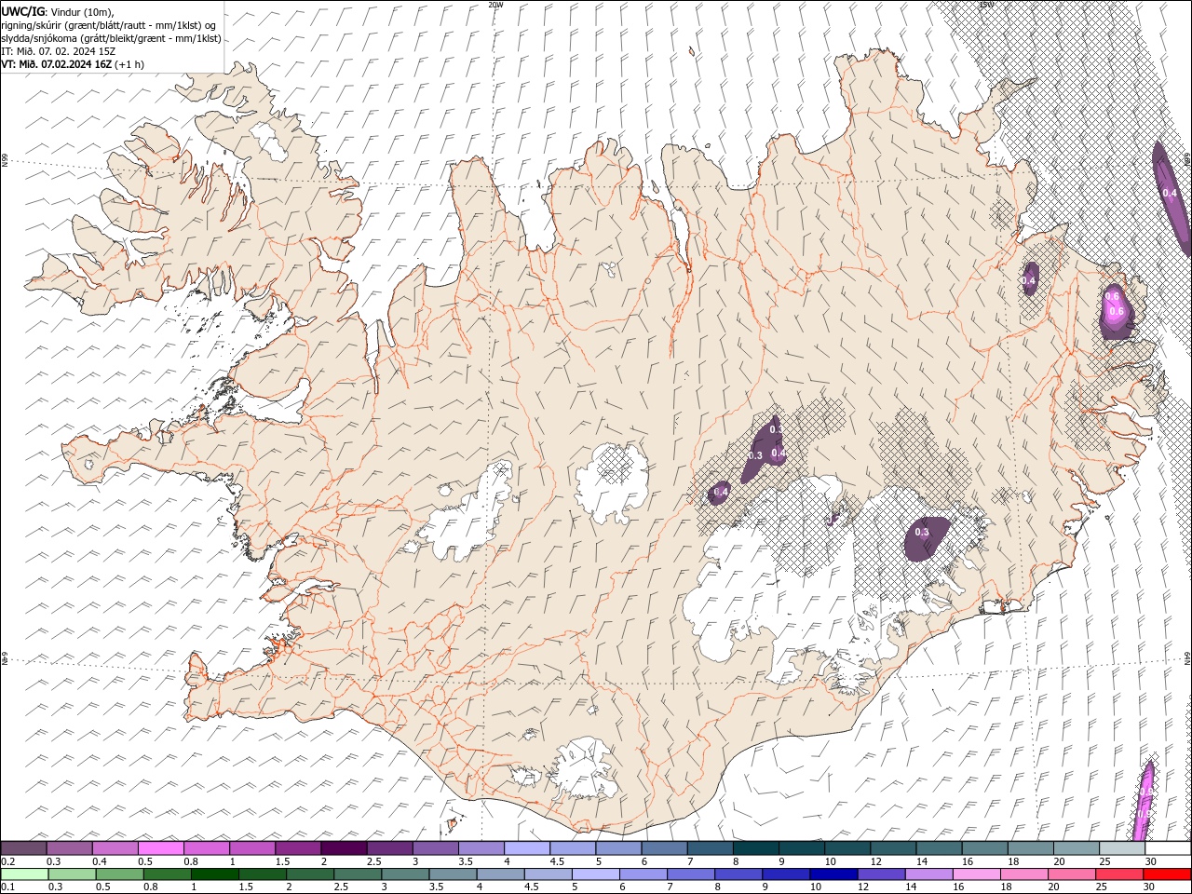Click the valid time 'VT: Mið. 07.02.2024 16Z (+1 h)'
Screen dimensions: 1192x894
tap(73, 64)
